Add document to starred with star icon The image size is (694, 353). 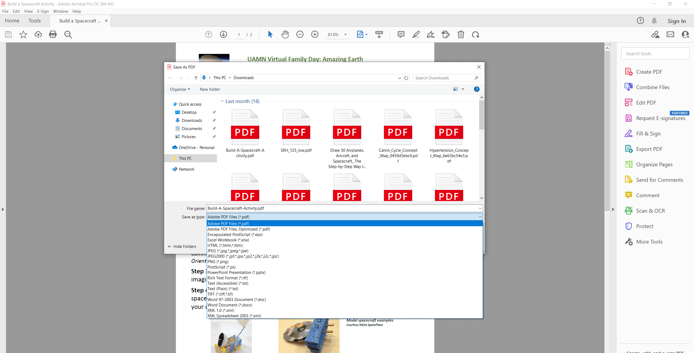tap(23, 34)
